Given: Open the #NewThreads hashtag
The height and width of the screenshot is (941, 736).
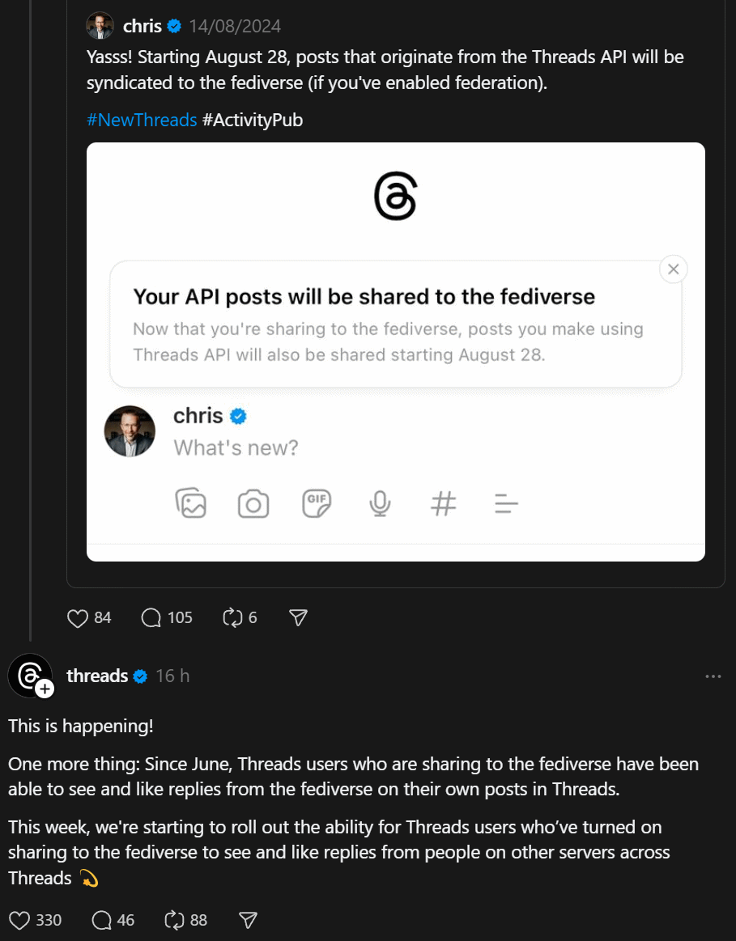Looking at the screenshot, I should pyautogui.click(x=142, y=119).
